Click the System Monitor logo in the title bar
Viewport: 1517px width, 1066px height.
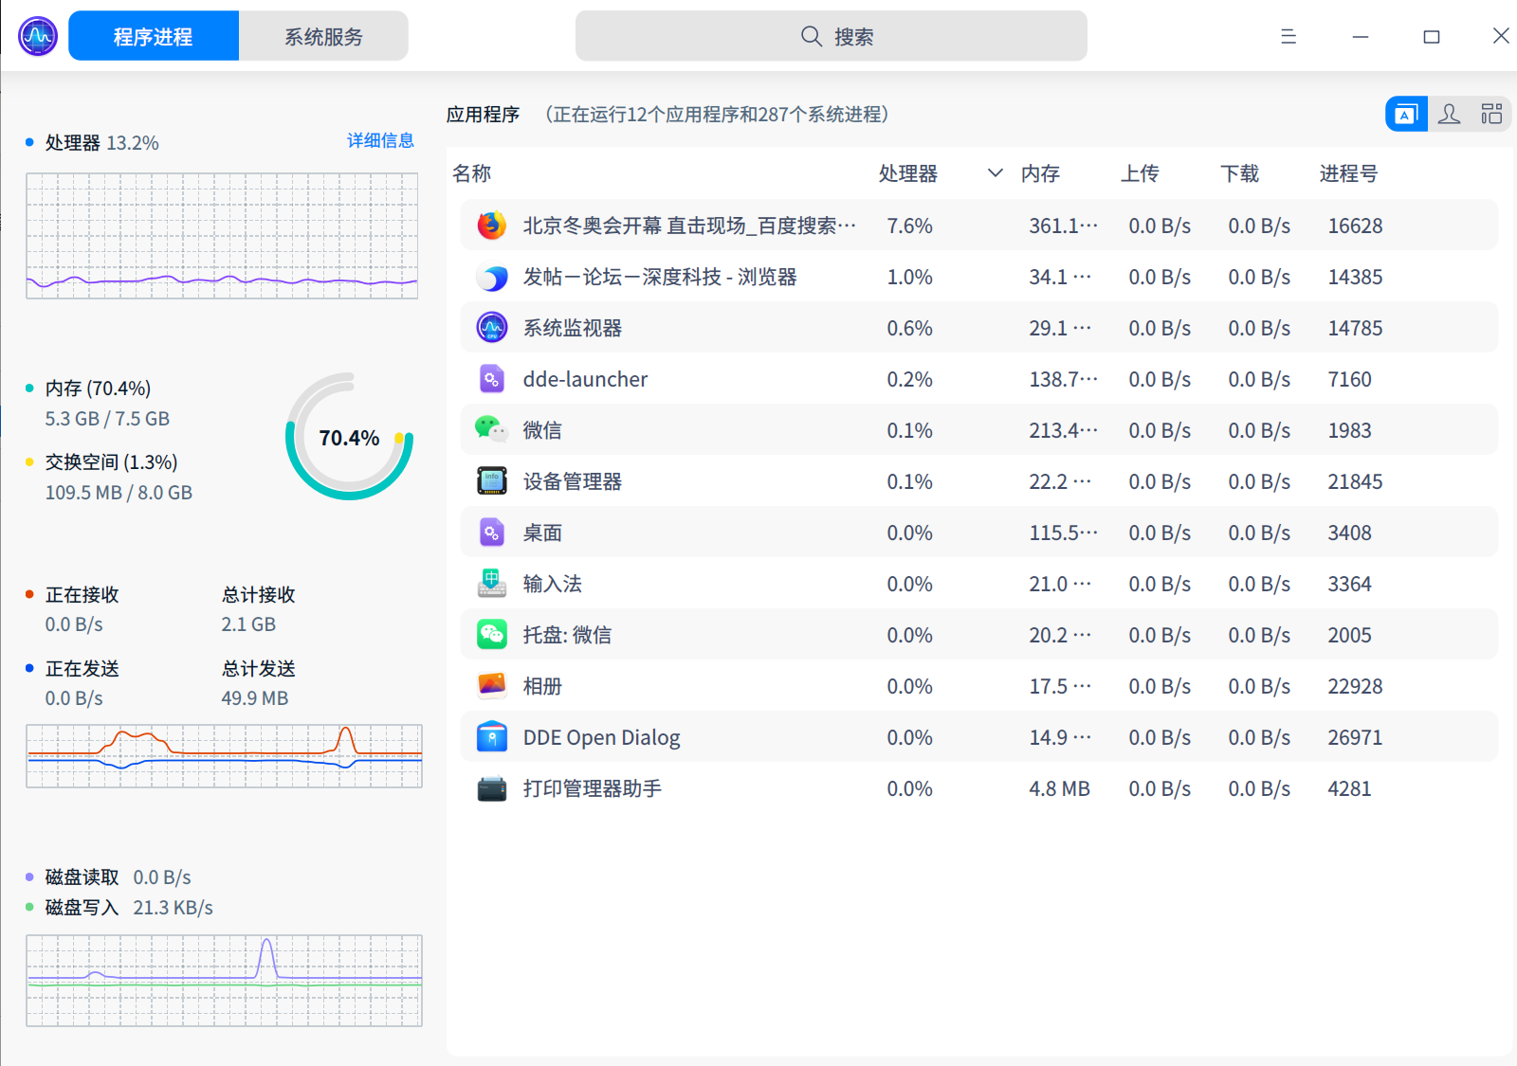pyautogui.click(x=37, y=35)
